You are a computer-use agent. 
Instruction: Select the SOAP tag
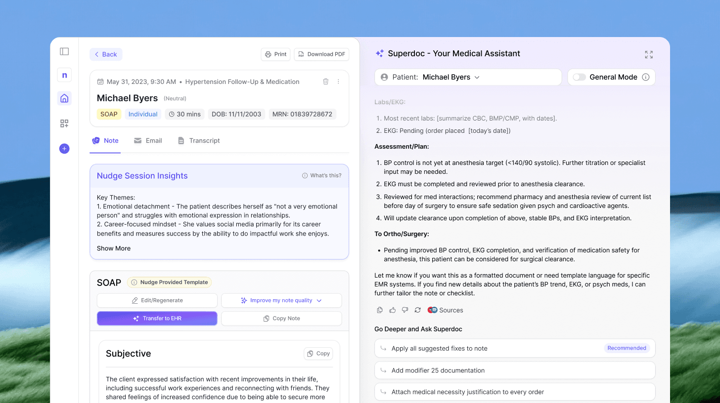109,114
